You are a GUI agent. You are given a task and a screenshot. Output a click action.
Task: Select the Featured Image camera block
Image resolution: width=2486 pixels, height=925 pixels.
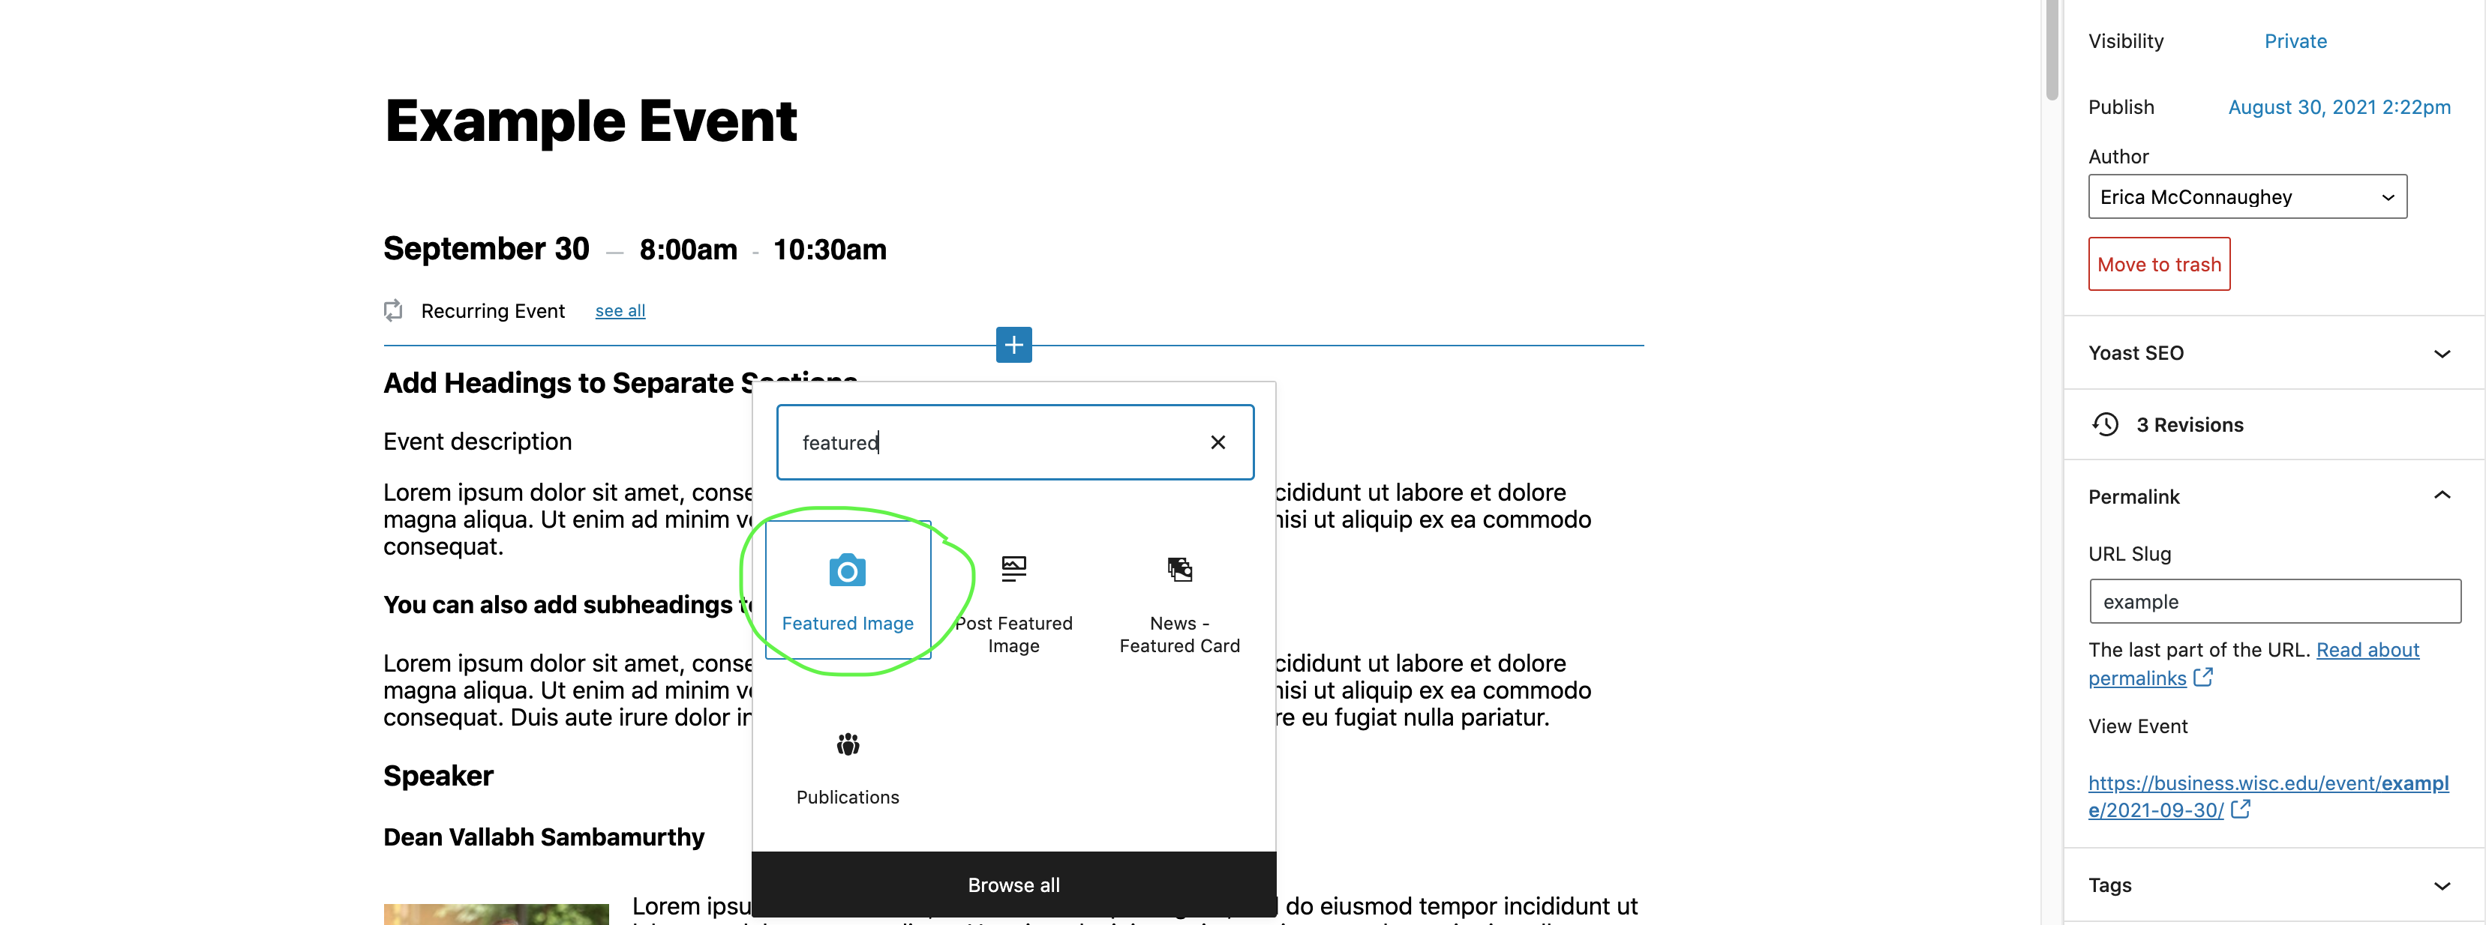coord(848,589)
